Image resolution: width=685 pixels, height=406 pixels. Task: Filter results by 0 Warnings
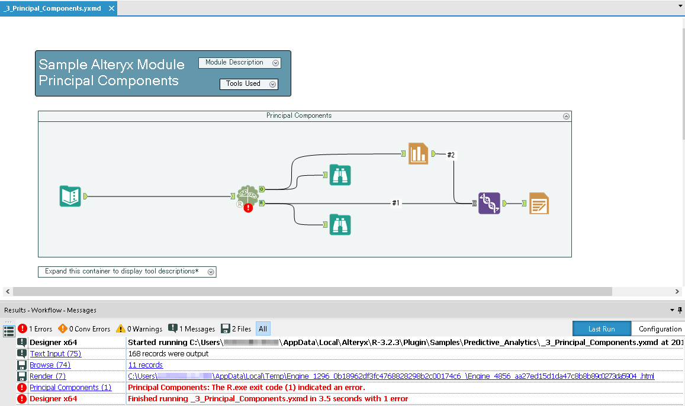coord(139,328)
